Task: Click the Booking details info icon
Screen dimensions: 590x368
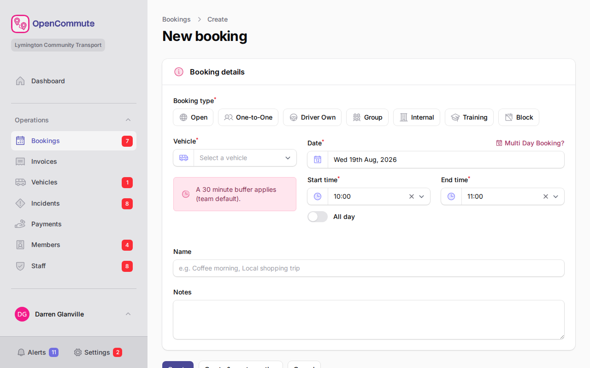Action: click(179, 72)
